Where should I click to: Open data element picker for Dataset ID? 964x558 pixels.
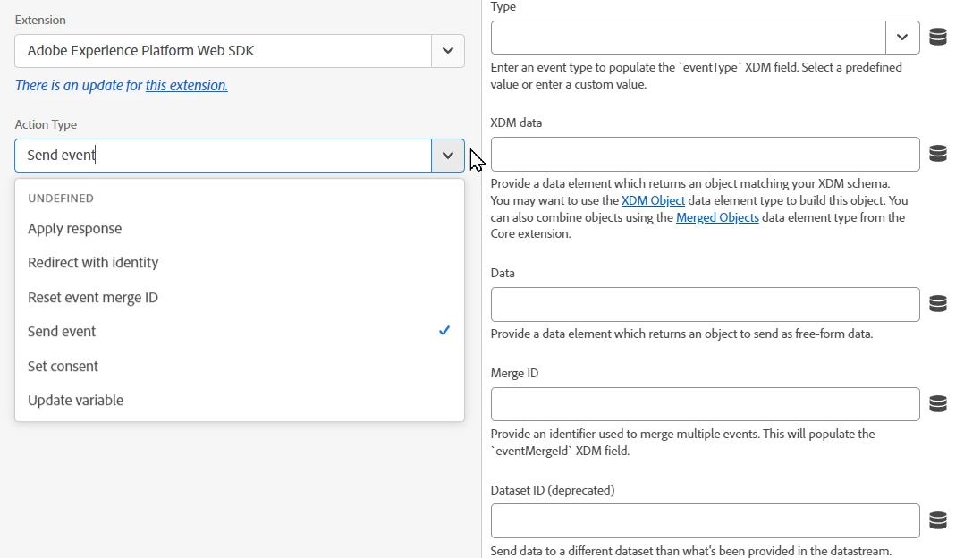pyautogui.click(x=937, y=520)
